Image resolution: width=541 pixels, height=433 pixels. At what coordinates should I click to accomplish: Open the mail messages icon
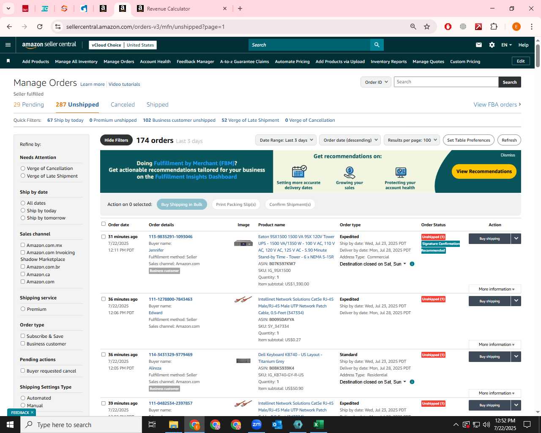coord(479,45)
